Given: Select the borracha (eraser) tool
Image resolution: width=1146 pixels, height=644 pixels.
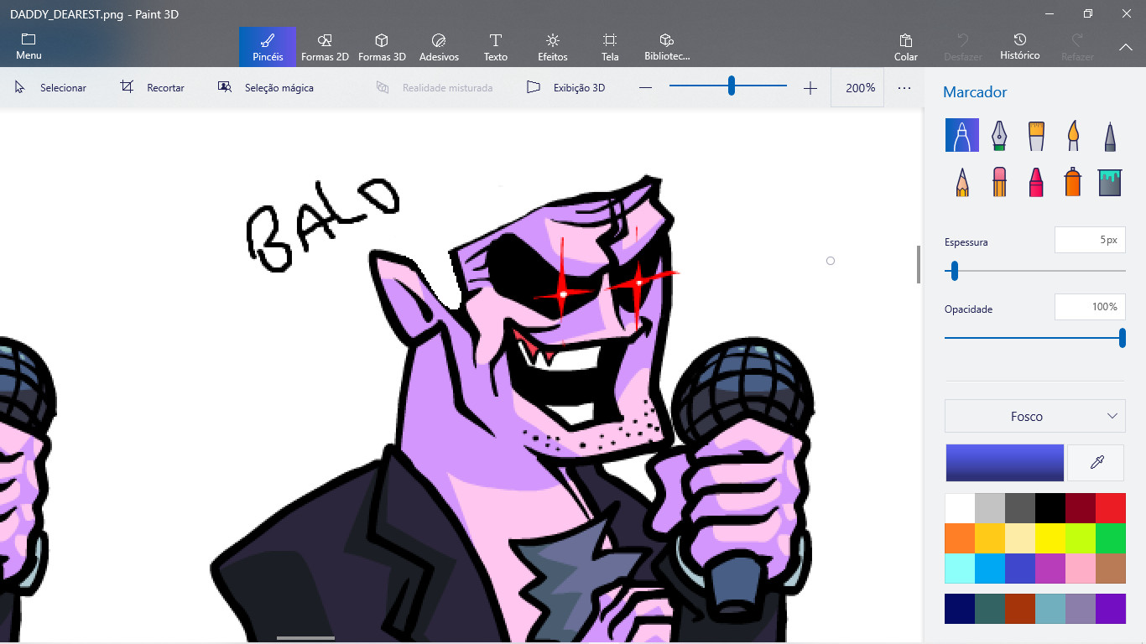Looking at the screenshot, I should [998, 181].
